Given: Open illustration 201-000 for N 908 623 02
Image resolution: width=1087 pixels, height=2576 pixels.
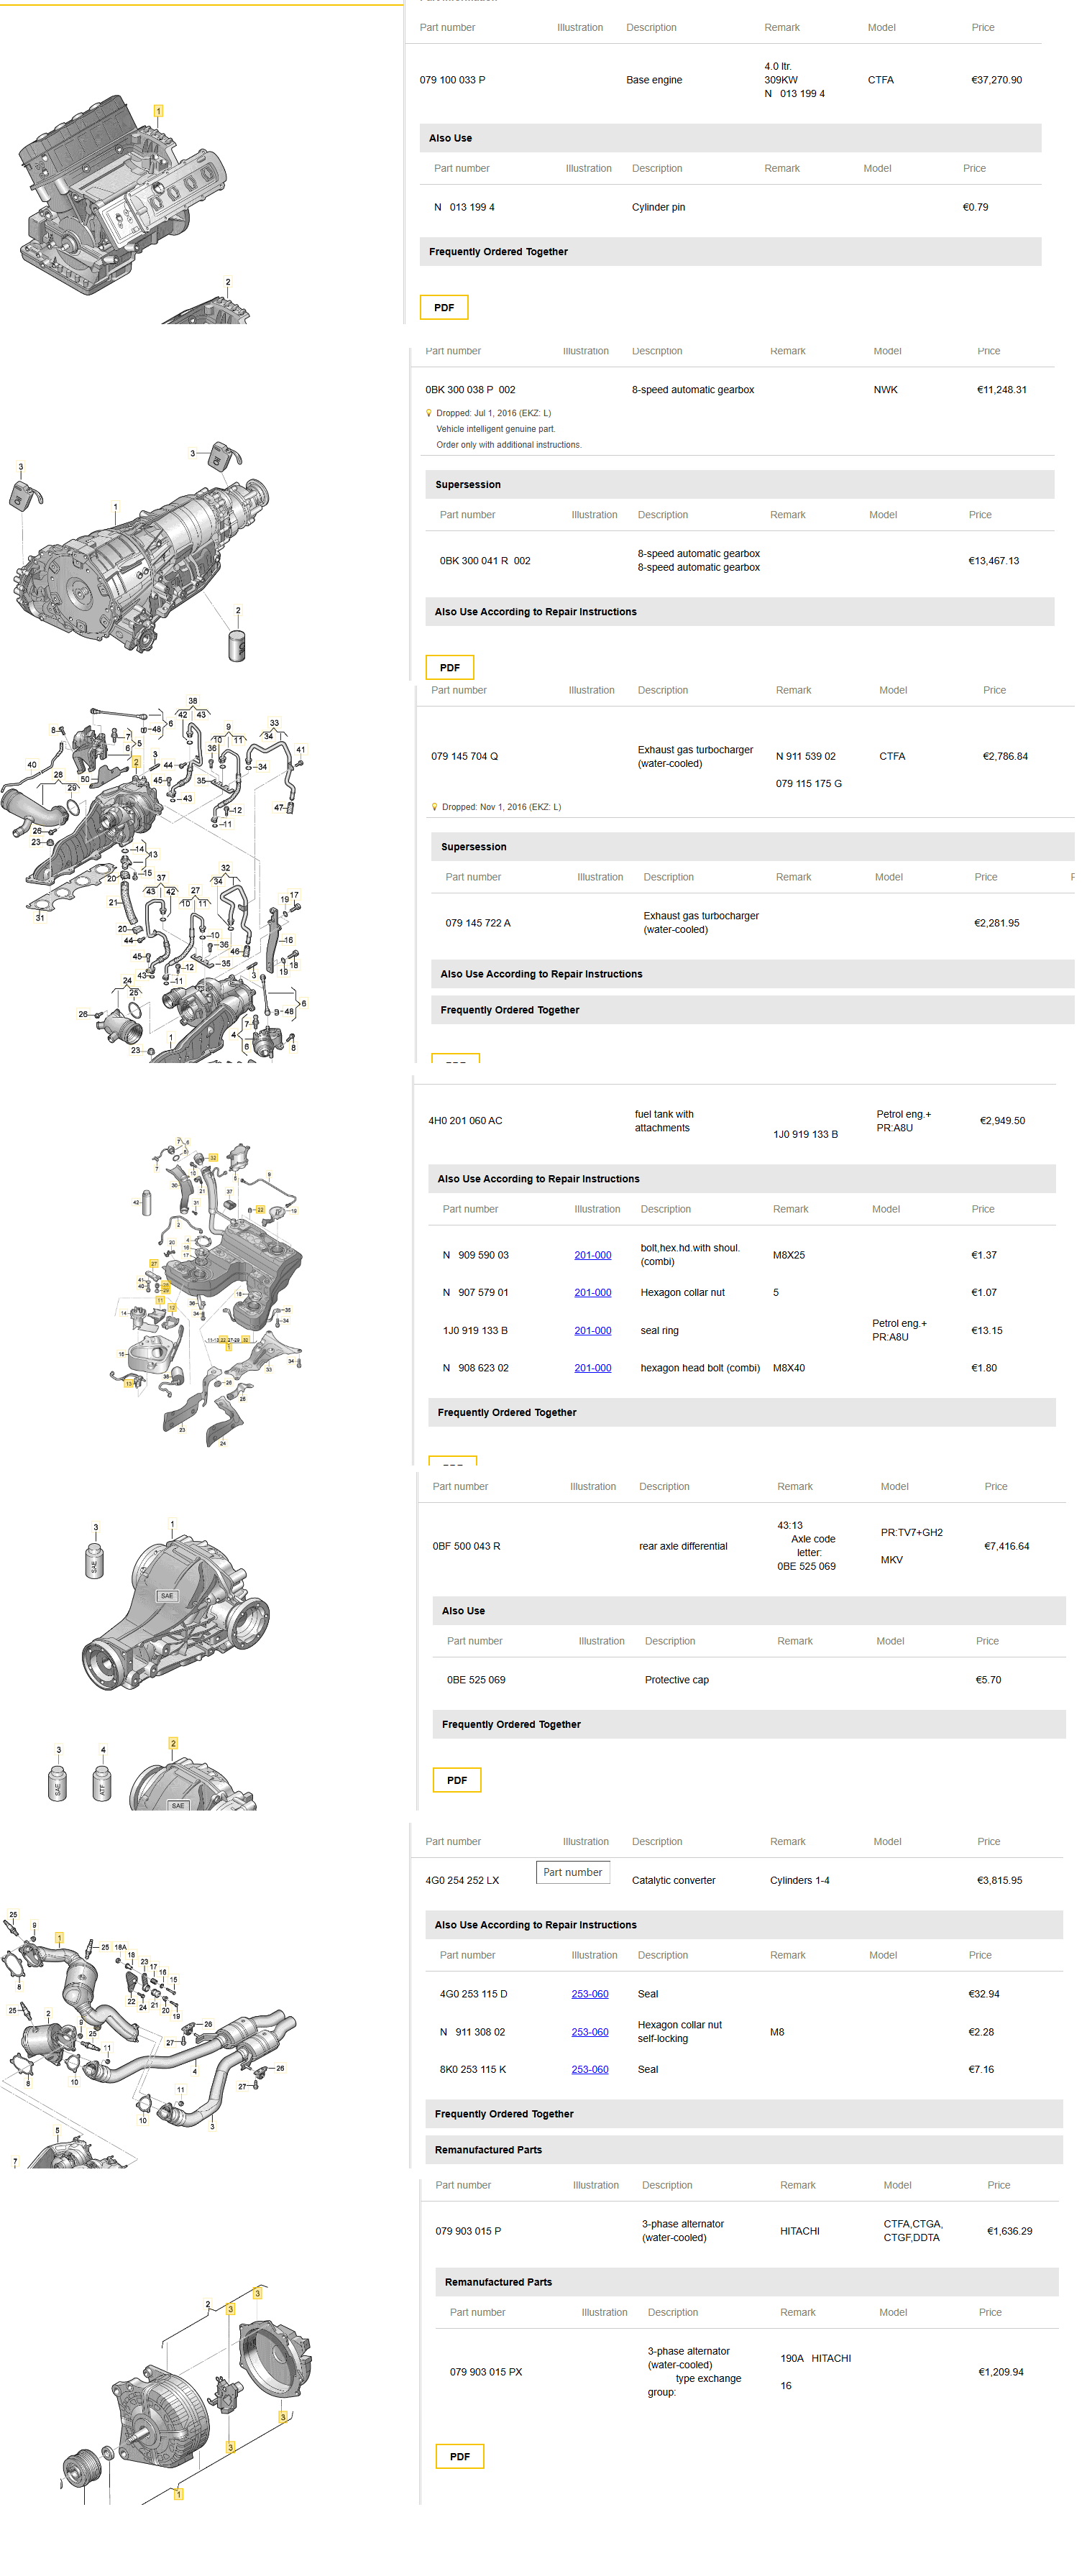Looking at the screenshot, I should pyautogui.click(x=593, y=1368).
